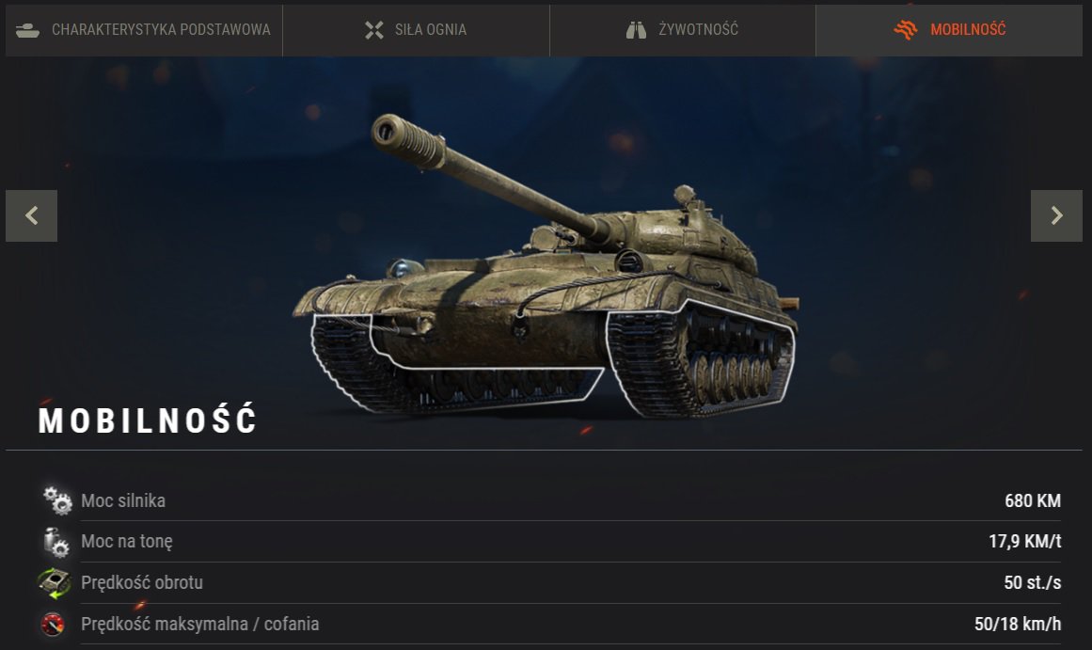Click the Moc silnika label
Viewport: 1092px width, 650px height.
pyautogui.click(x=123, y=501)
